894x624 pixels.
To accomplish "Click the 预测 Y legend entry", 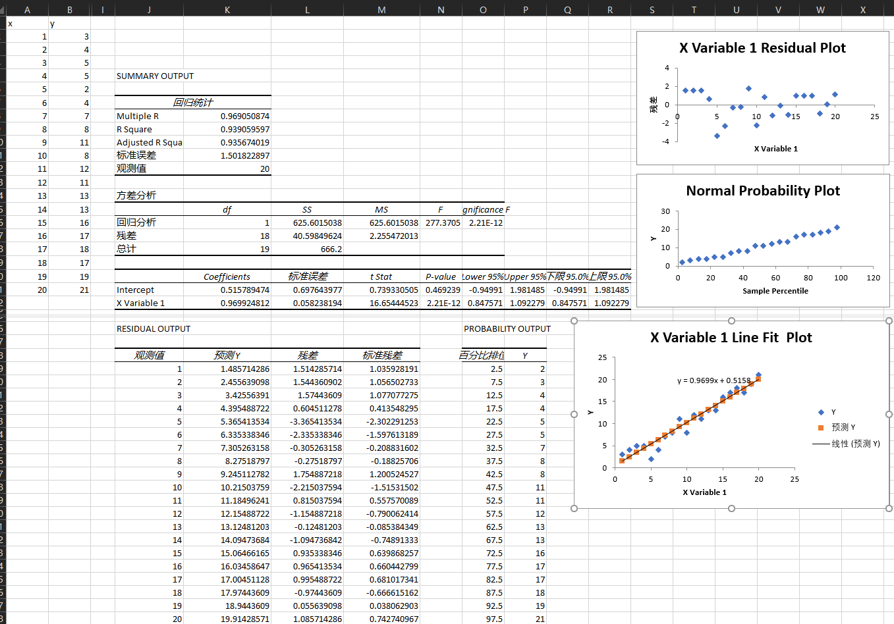I will coord(836,427).
